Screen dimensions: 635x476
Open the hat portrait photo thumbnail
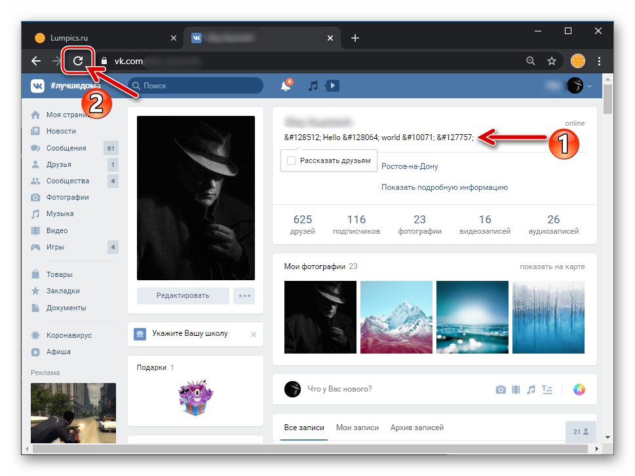(x=320, y=318)
